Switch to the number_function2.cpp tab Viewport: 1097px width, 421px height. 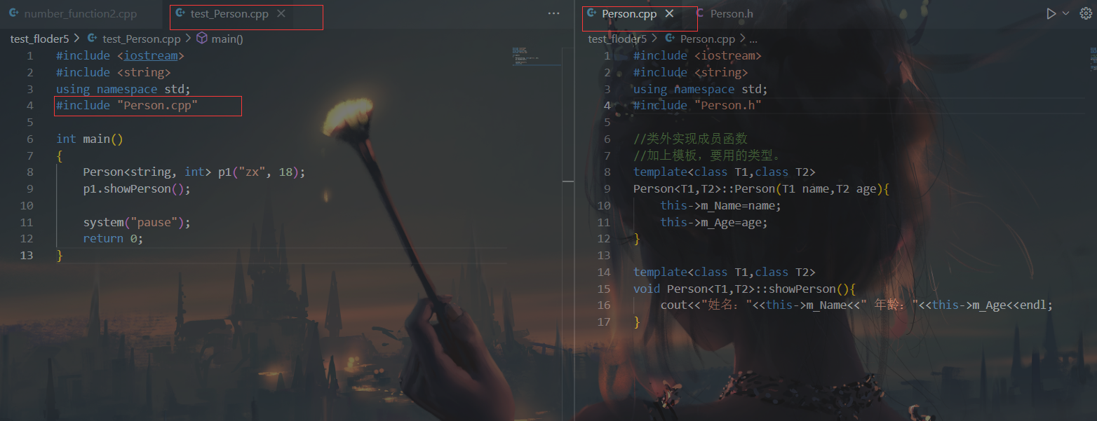[73, 14]
